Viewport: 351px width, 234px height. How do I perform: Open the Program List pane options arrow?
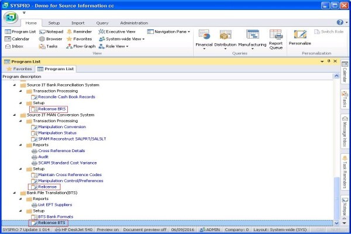[322, 61]
